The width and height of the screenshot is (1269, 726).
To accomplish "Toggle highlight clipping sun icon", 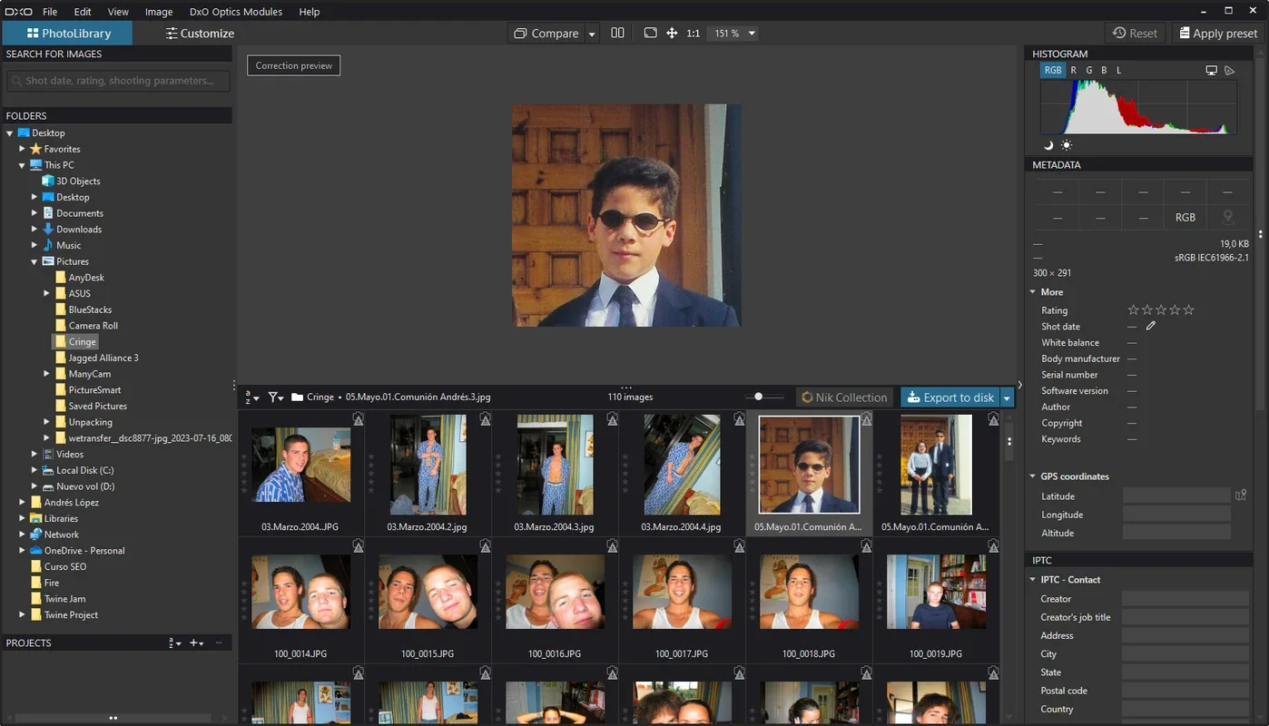I will 1066,145.
